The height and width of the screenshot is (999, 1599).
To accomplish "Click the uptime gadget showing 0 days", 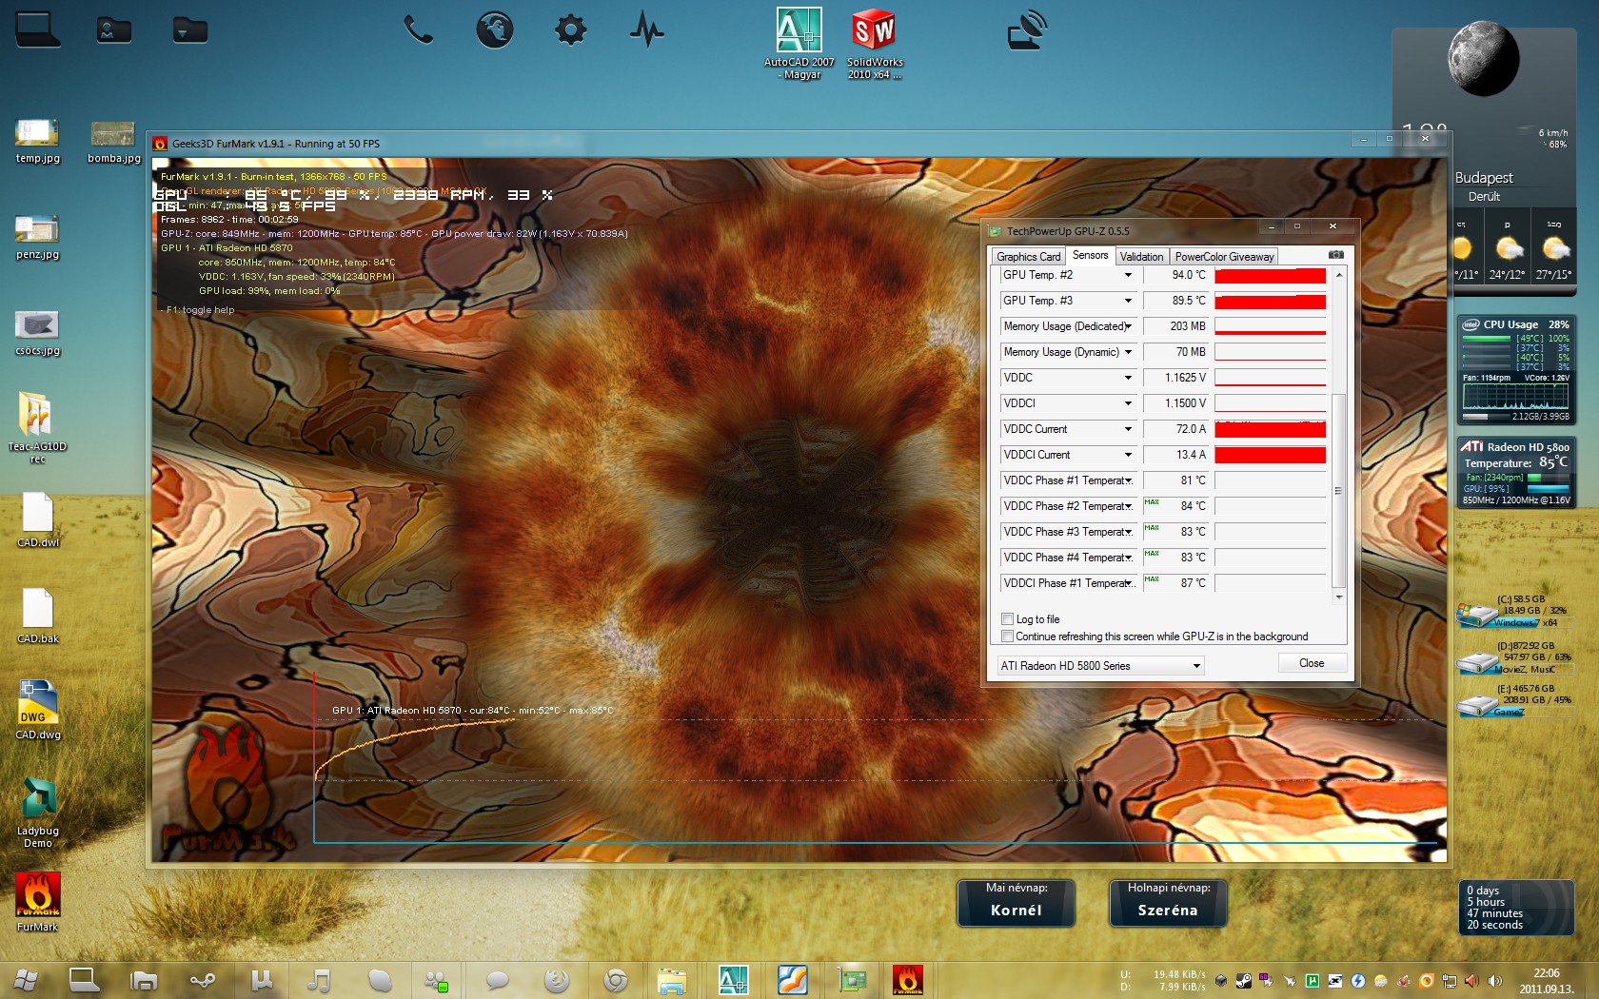I will tap(1515, 909).
